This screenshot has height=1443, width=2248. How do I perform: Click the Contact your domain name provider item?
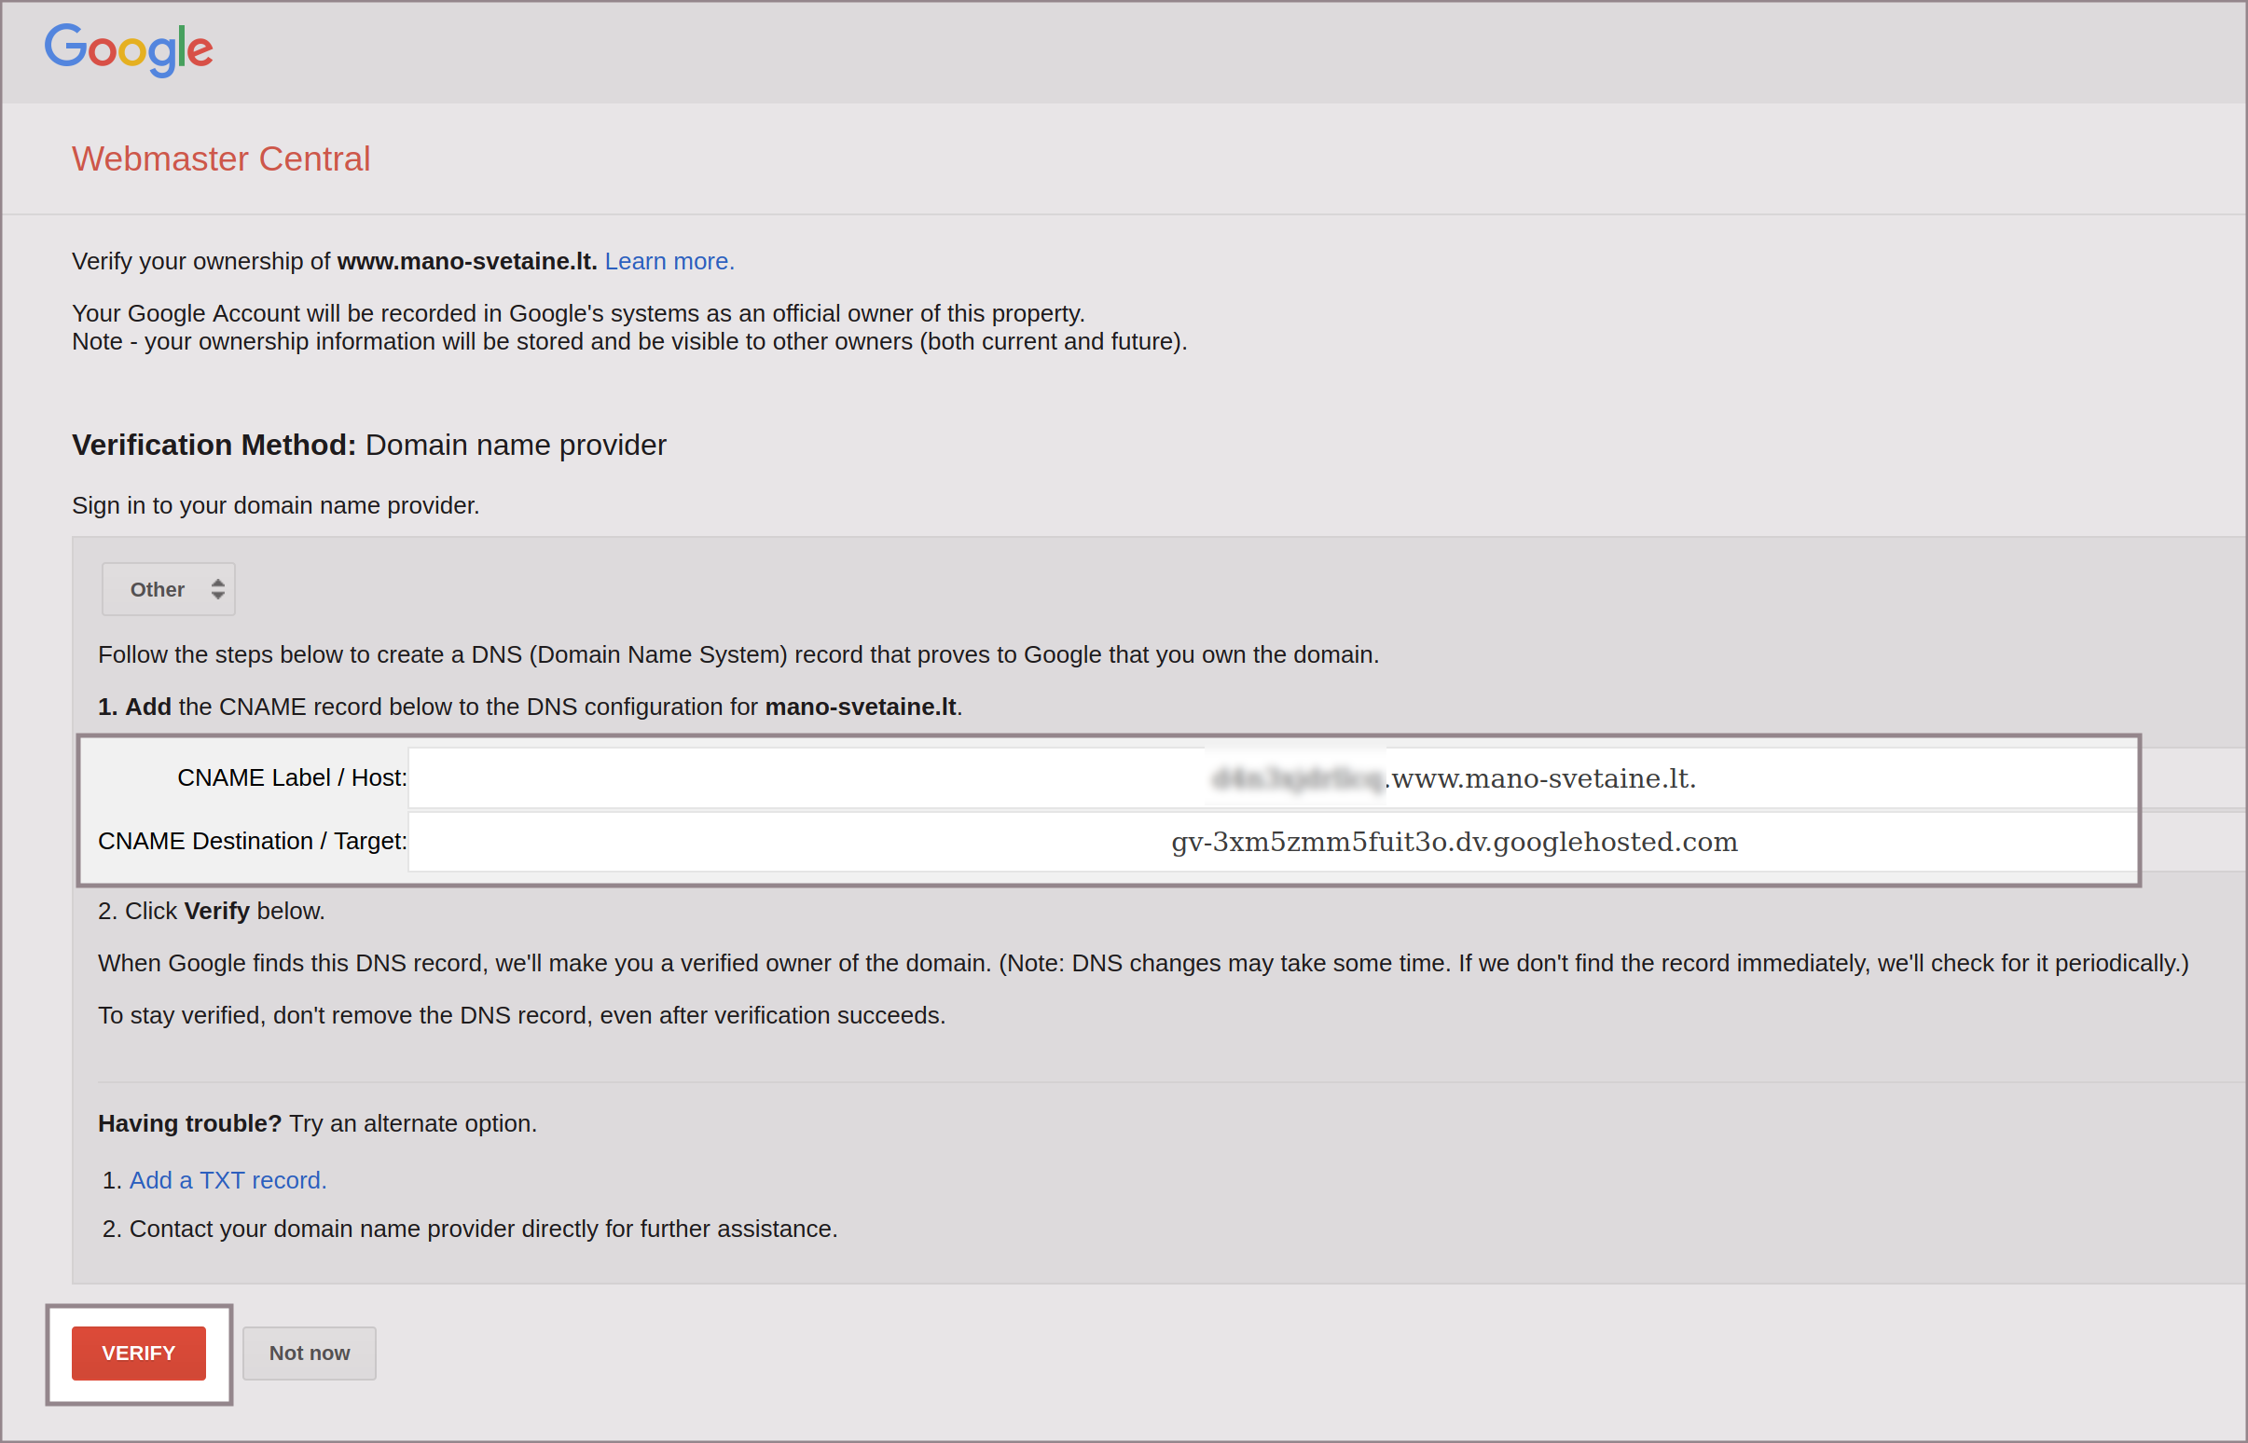(483, 1230)
